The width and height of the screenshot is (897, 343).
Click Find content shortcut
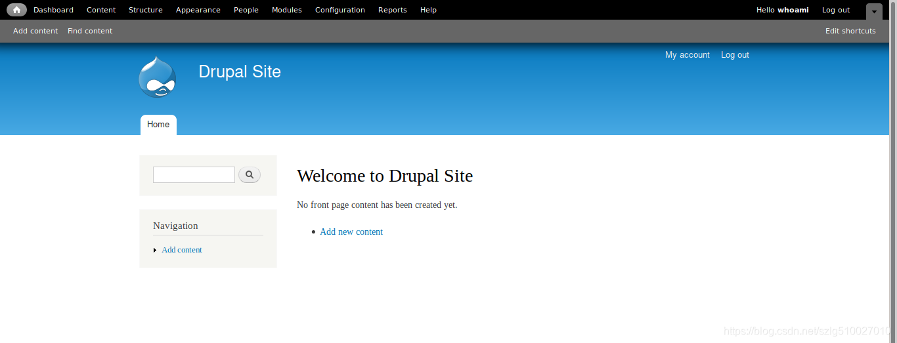point(90,31)
